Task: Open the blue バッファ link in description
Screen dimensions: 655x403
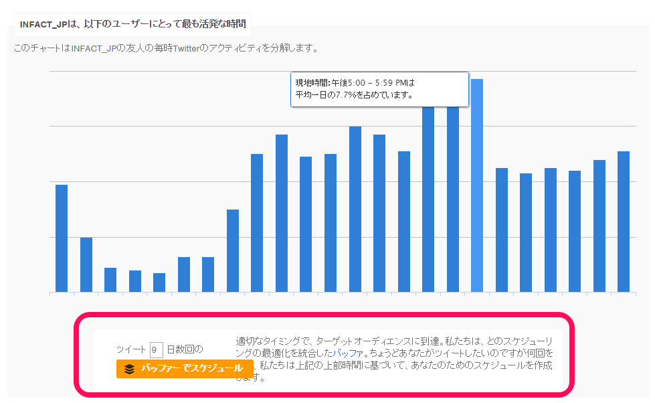Action: click(x=340, y=352)
